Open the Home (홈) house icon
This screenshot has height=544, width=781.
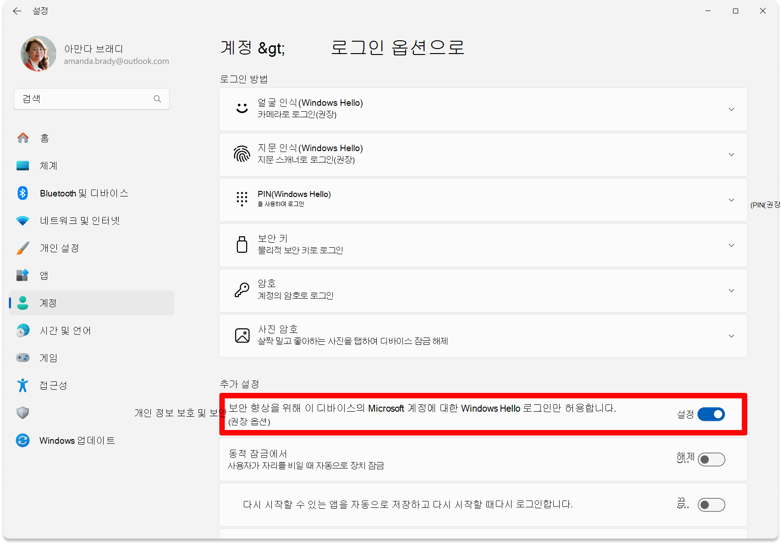tap(23, 138)
